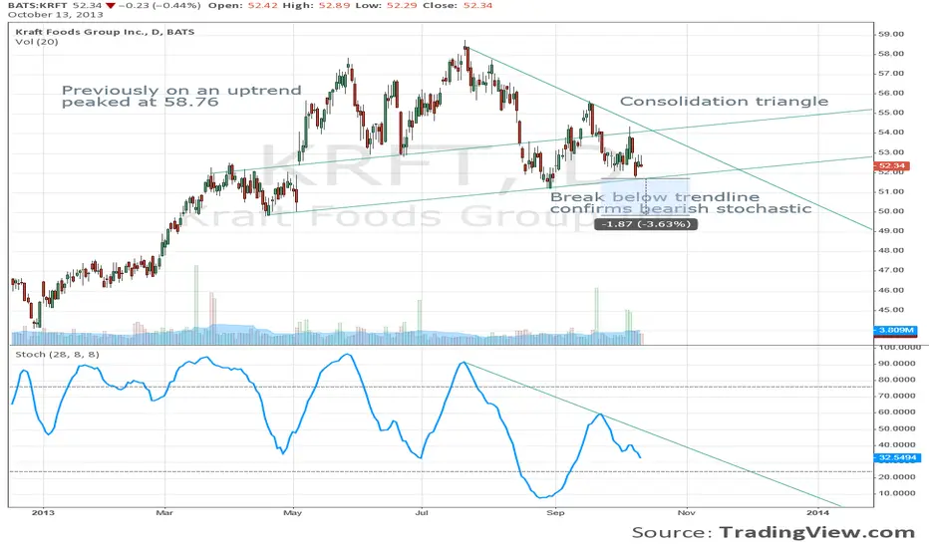Click the 51.00 price axis label
929x548 pixels.
(891, 191)
